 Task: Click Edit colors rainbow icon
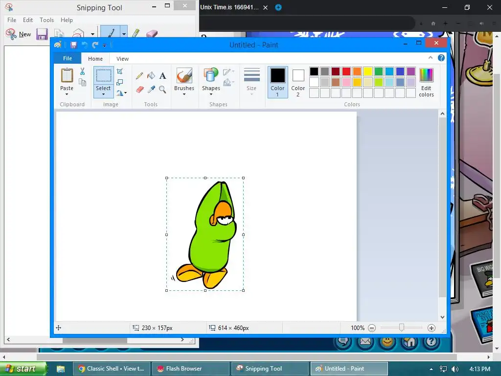(x=426, y=75)
